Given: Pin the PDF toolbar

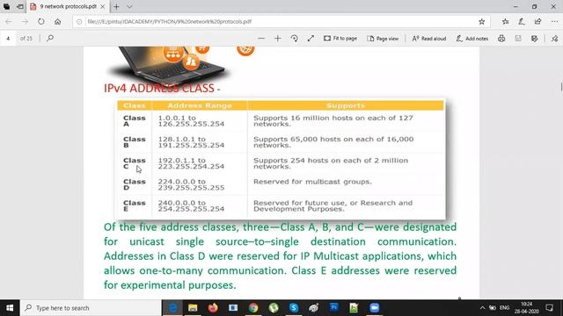Looking at the screenshot, I should tap(555, 39).
